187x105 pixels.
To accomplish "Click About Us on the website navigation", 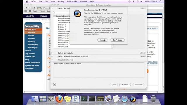I will coord(30,16).
